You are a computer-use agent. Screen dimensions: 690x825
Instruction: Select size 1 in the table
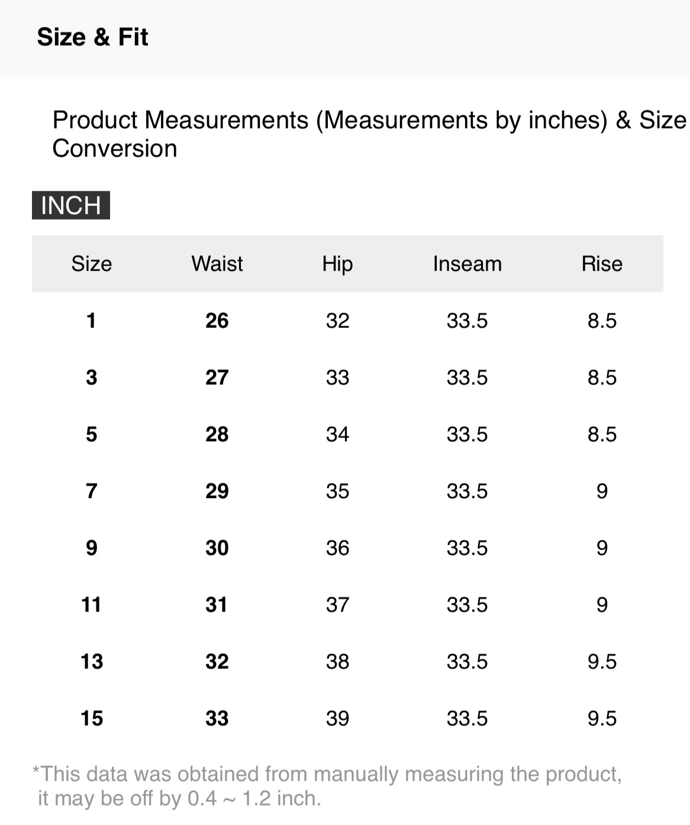tap(91, 321)
